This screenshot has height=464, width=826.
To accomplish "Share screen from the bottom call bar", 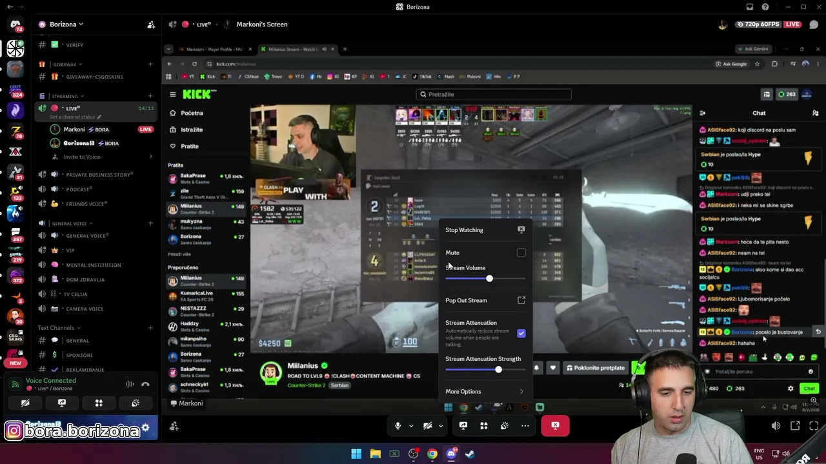I will click(463, 425).
